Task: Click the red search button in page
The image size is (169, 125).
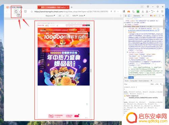Action: (x=84, y=25)
